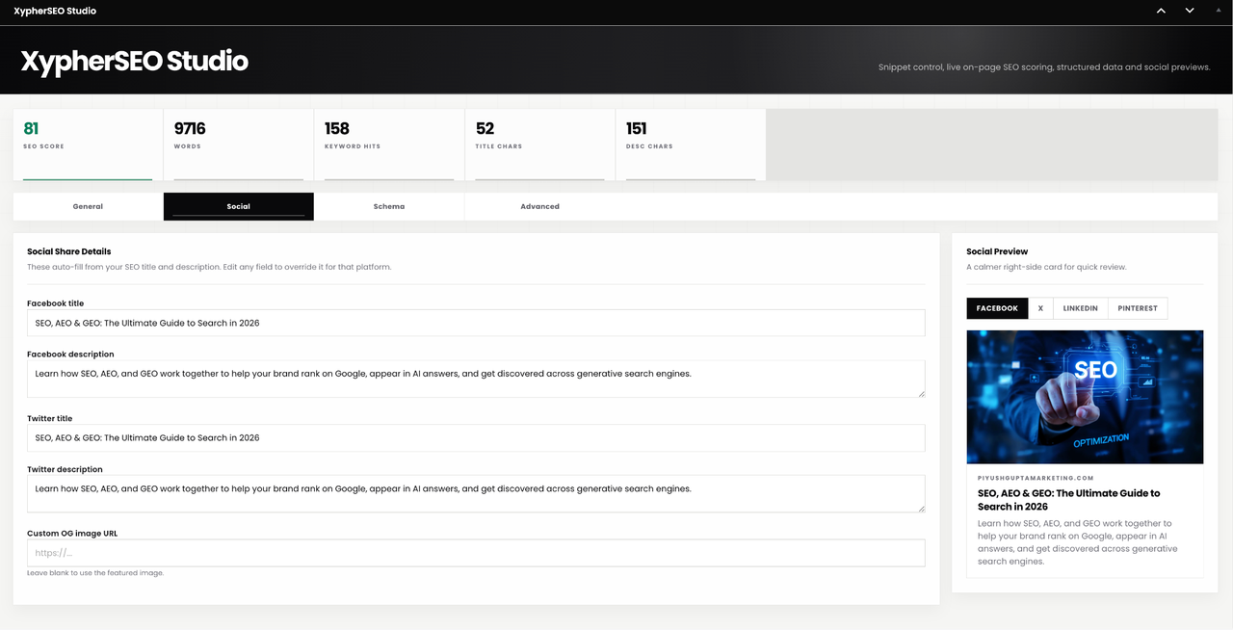
Task: Go to the Advanced tab
Action: coord(539,206)
